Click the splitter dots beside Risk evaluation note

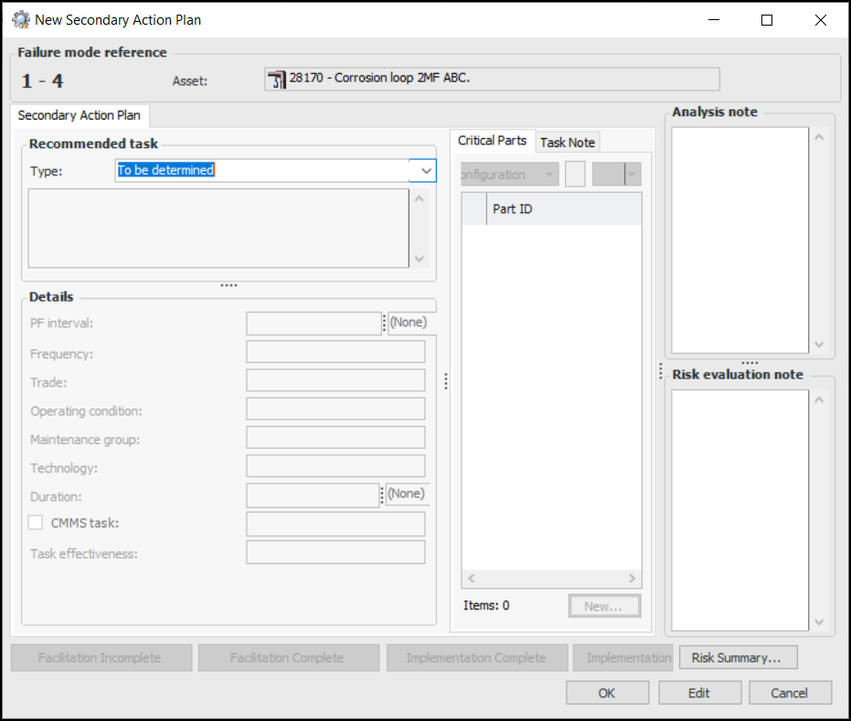[x=661, y=373]
